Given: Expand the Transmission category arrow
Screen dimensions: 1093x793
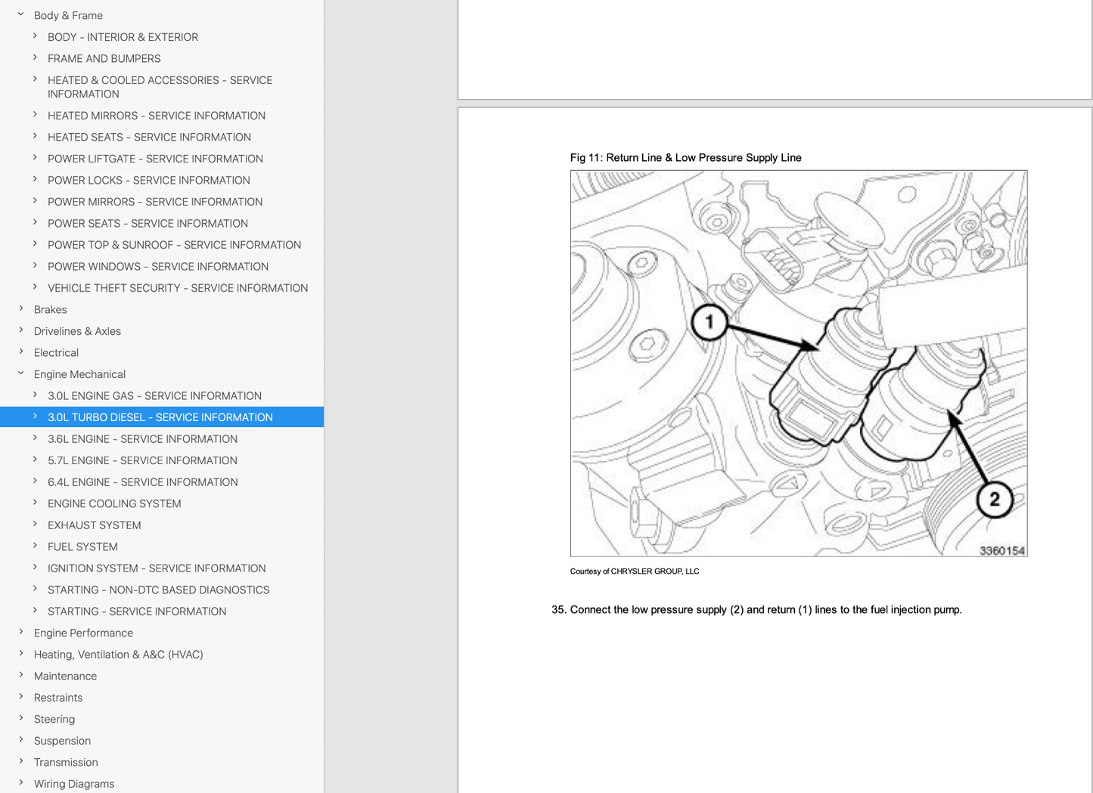Looking at the screenshot, I should pos(21,762).
